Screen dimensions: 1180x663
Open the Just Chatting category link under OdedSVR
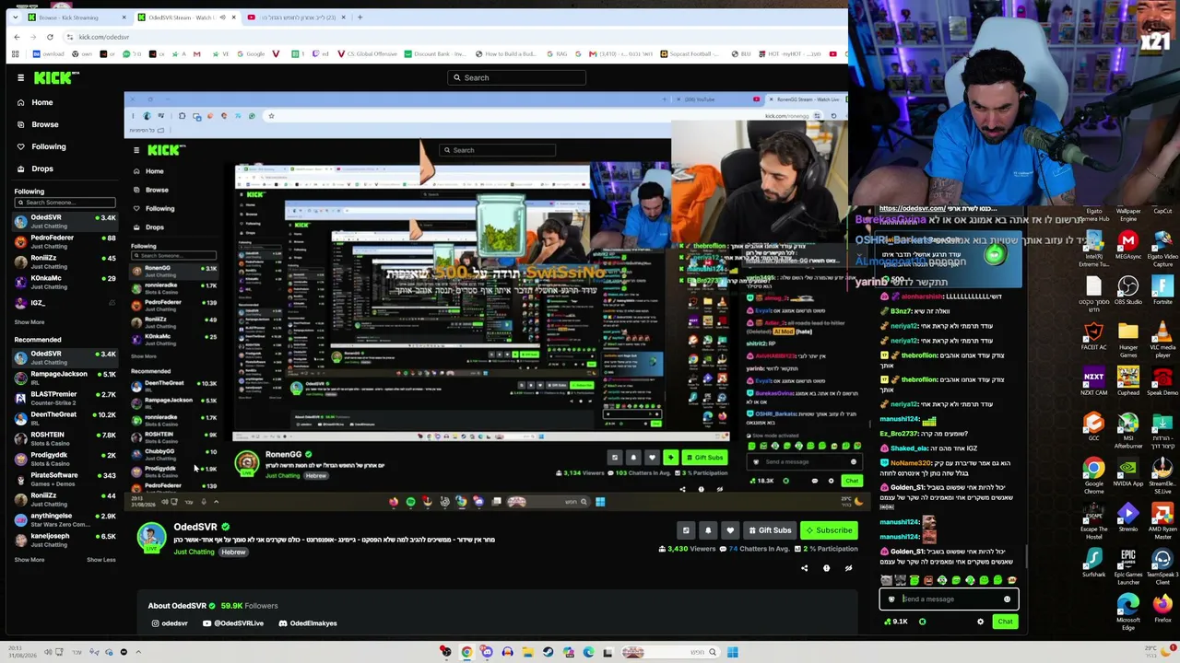point(194,552)
